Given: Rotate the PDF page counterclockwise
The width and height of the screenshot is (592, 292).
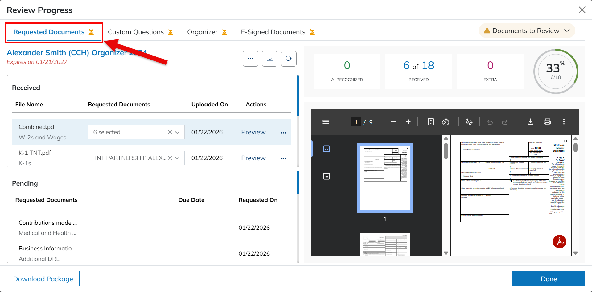Looking at the screenshot, I should [x=445, y=122].
